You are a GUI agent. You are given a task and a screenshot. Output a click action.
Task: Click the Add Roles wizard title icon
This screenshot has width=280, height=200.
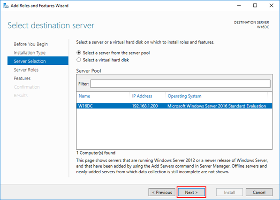click(6, 6)
